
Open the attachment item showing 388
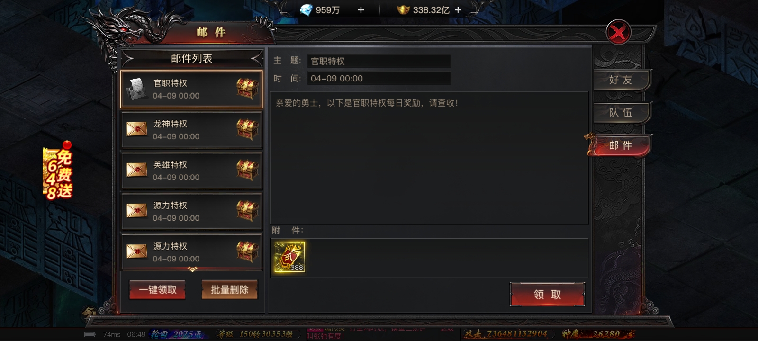(x=289, y=257)
